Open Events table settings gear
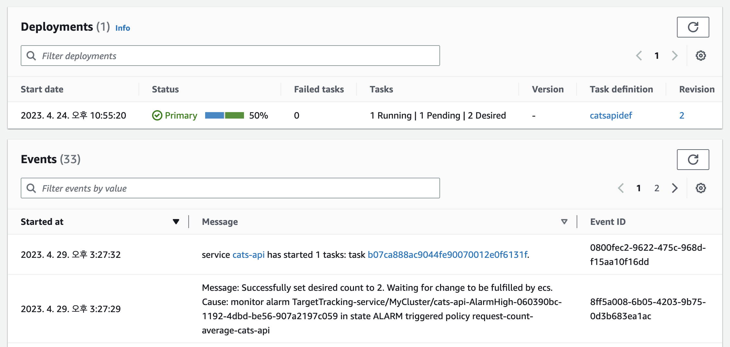 coord(701,188)
